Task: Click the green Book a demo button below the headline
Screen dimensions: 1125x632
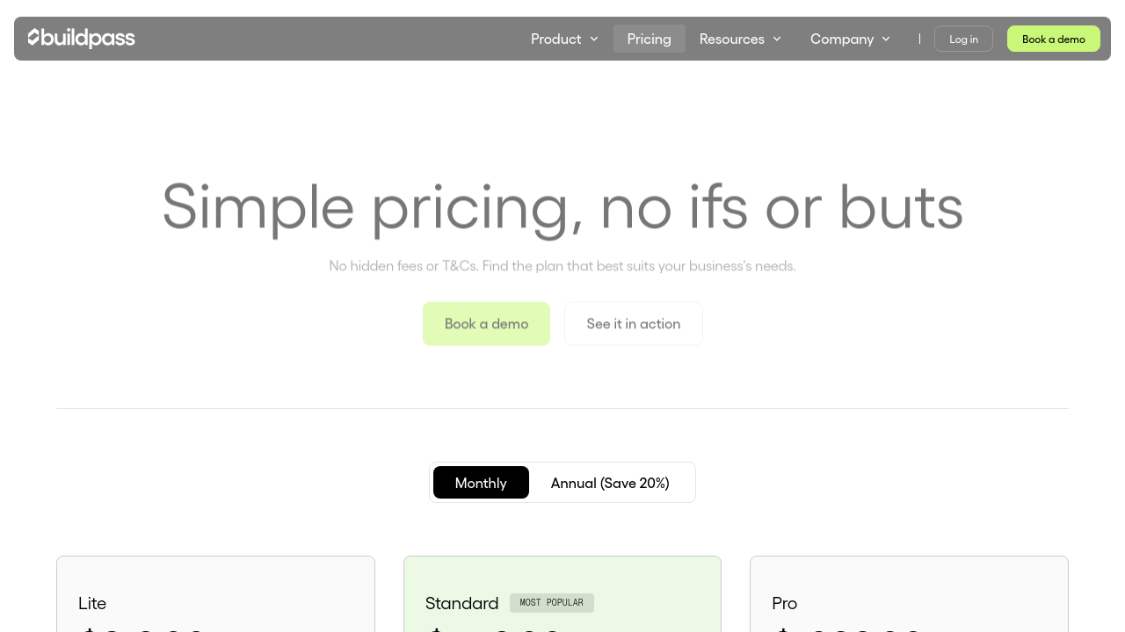Action: [x=486, y=323]
